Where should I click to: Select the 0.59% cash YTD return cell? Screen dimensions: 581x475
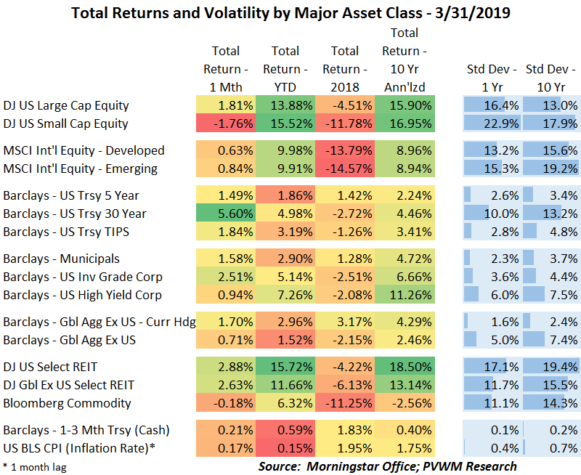tap(285, 430)
